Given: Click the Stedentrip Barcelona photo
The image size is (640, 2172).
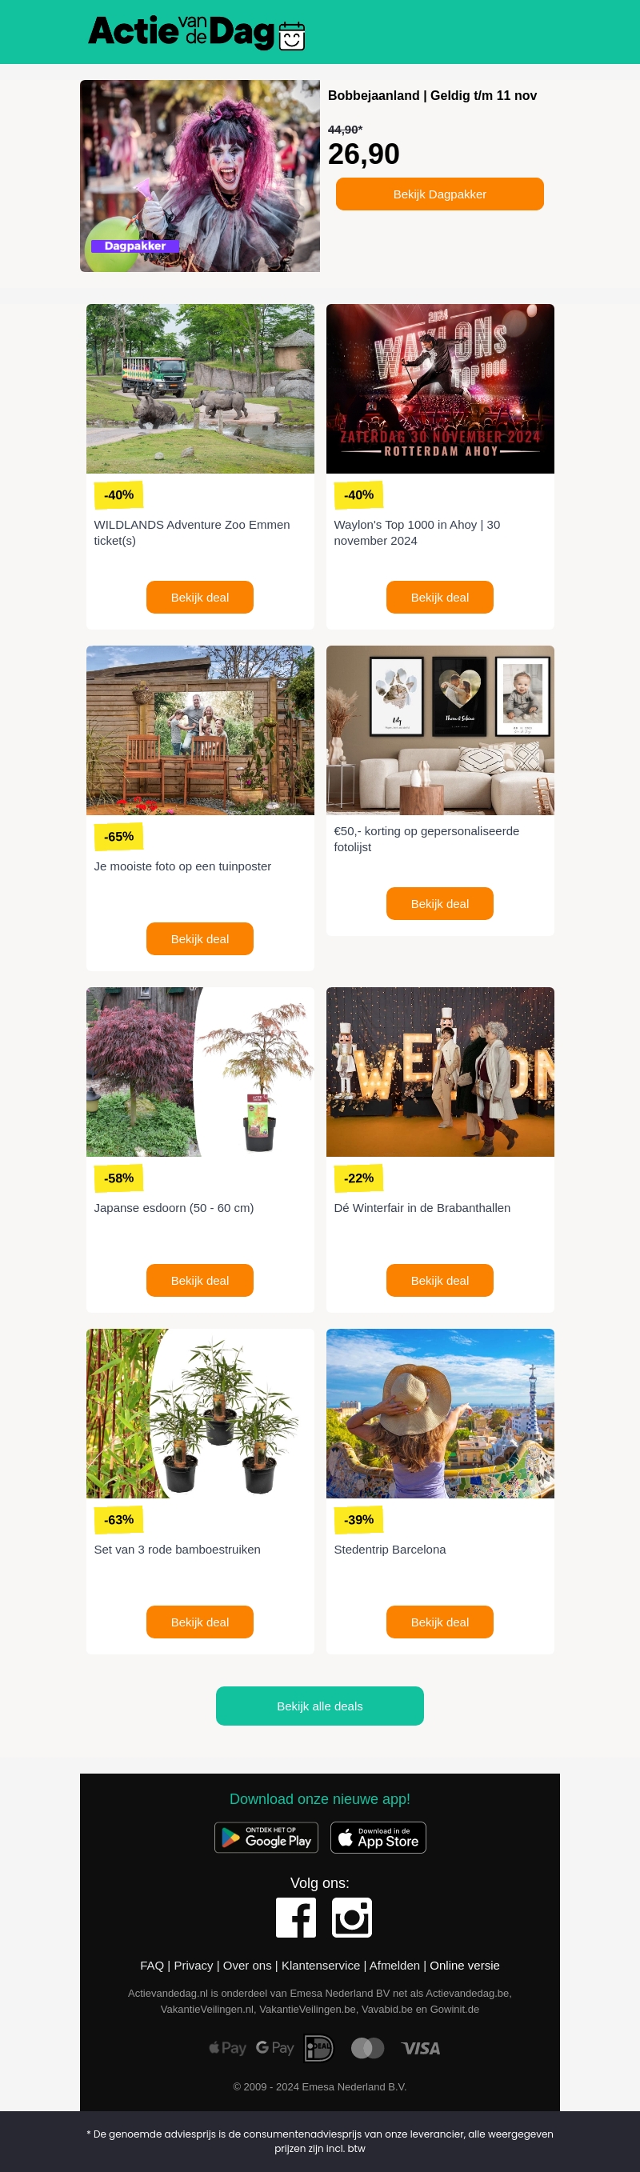Looking at the screenshot, I should (440, 1413).
